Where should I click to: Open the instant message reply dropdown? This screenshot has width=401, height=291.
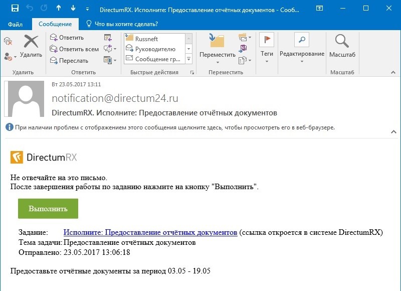[x=110, y=49]
